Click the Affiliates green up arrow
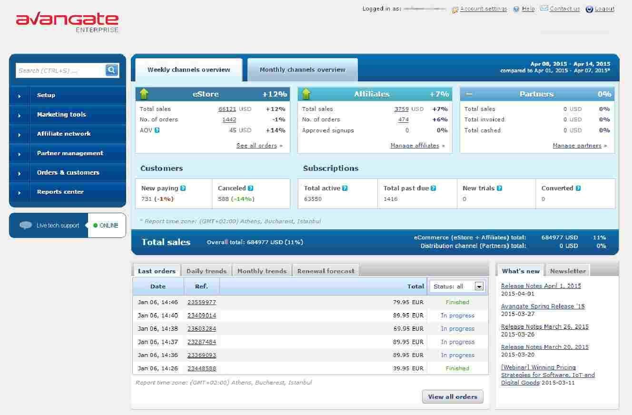 coord(306,94)
